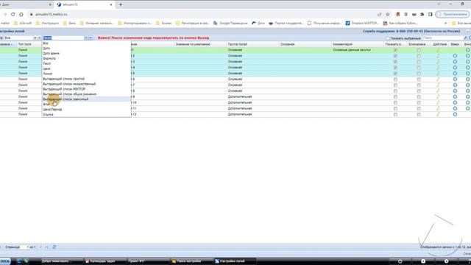Select 'Выпадающий список зависимый' option
The image size is (471, 265).
coord(86,99)
